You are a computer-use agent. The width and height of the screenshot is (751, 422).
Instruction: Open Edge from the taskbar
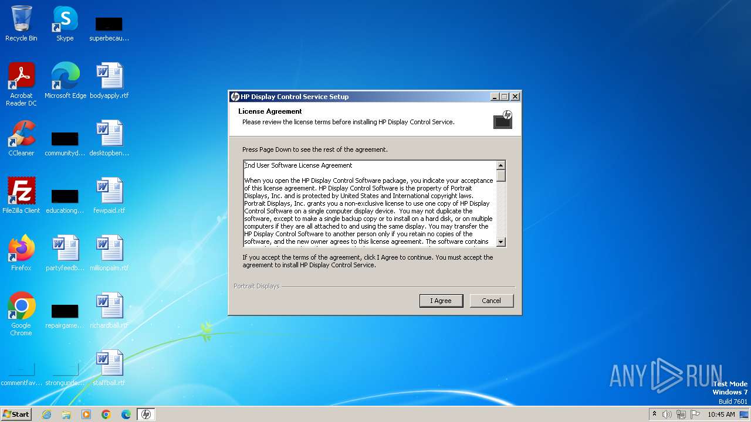[x=126, y=414]
